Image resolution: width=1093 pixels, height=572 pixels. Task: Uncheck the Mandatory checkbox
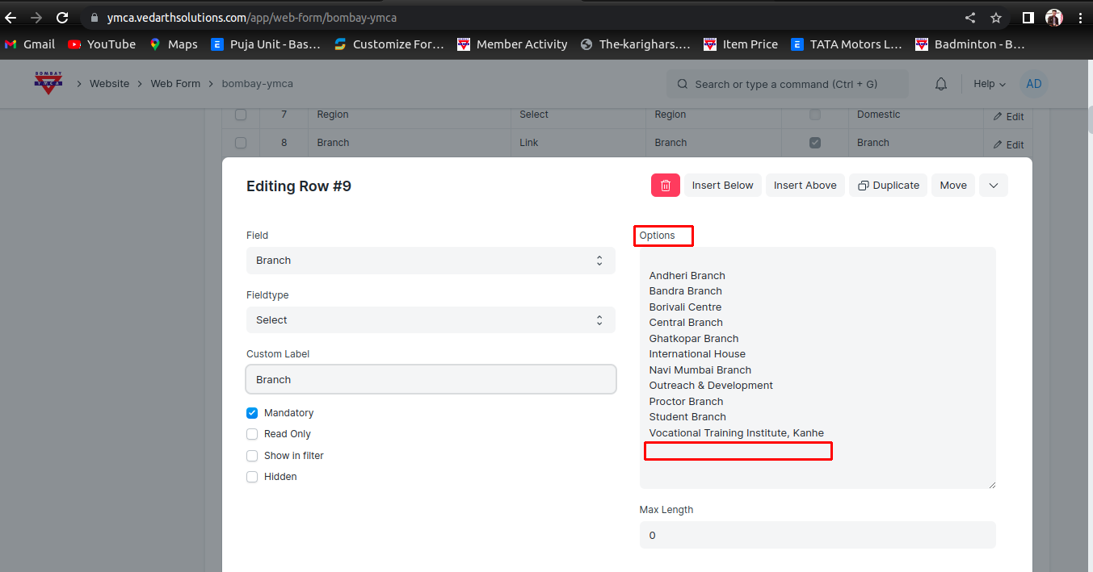252,413
